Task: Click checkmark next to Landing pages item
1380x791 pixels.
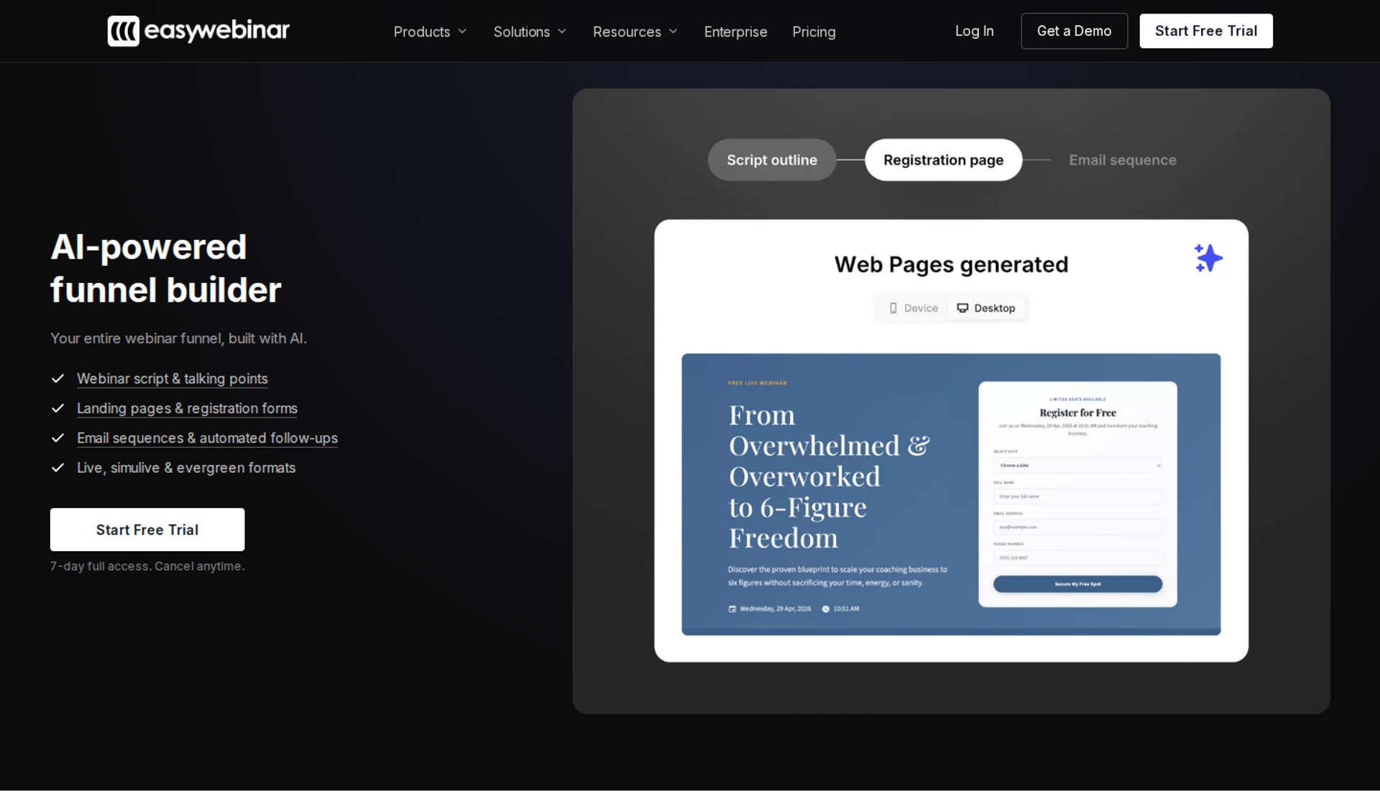Action: 58,408
